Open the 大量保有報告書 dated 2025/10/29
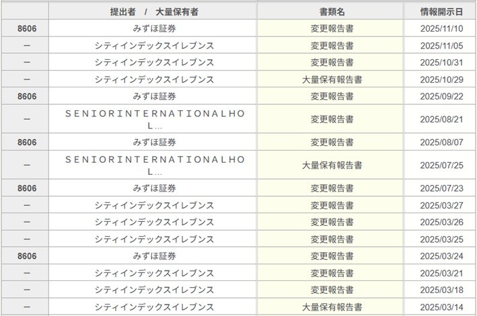The height and width of the screenshot is (316, 477). pyautogui.click(x=332, y=79)
